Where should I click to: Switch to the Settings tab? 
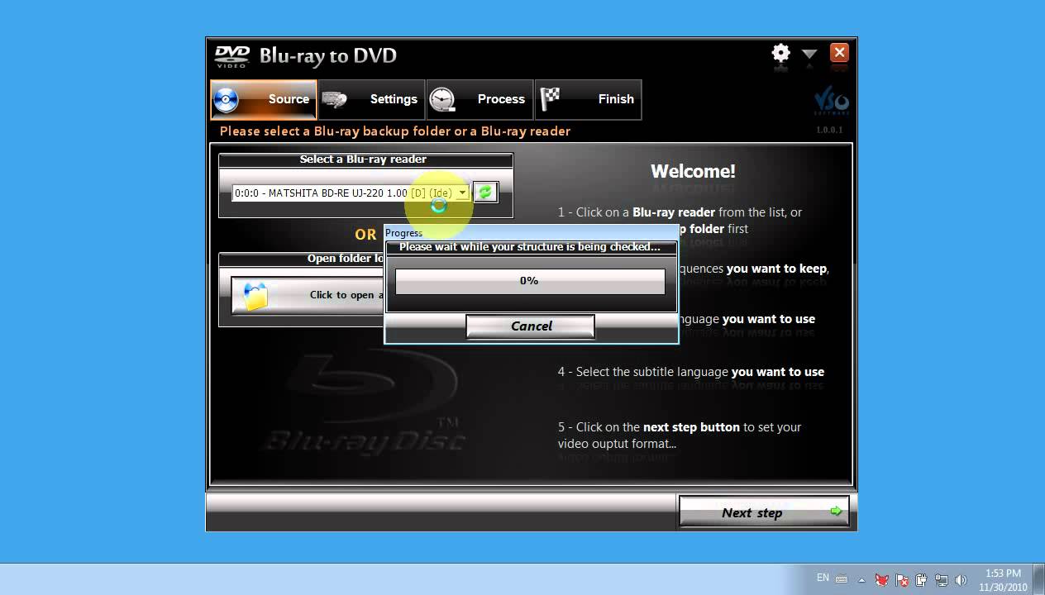pos(371,99)
